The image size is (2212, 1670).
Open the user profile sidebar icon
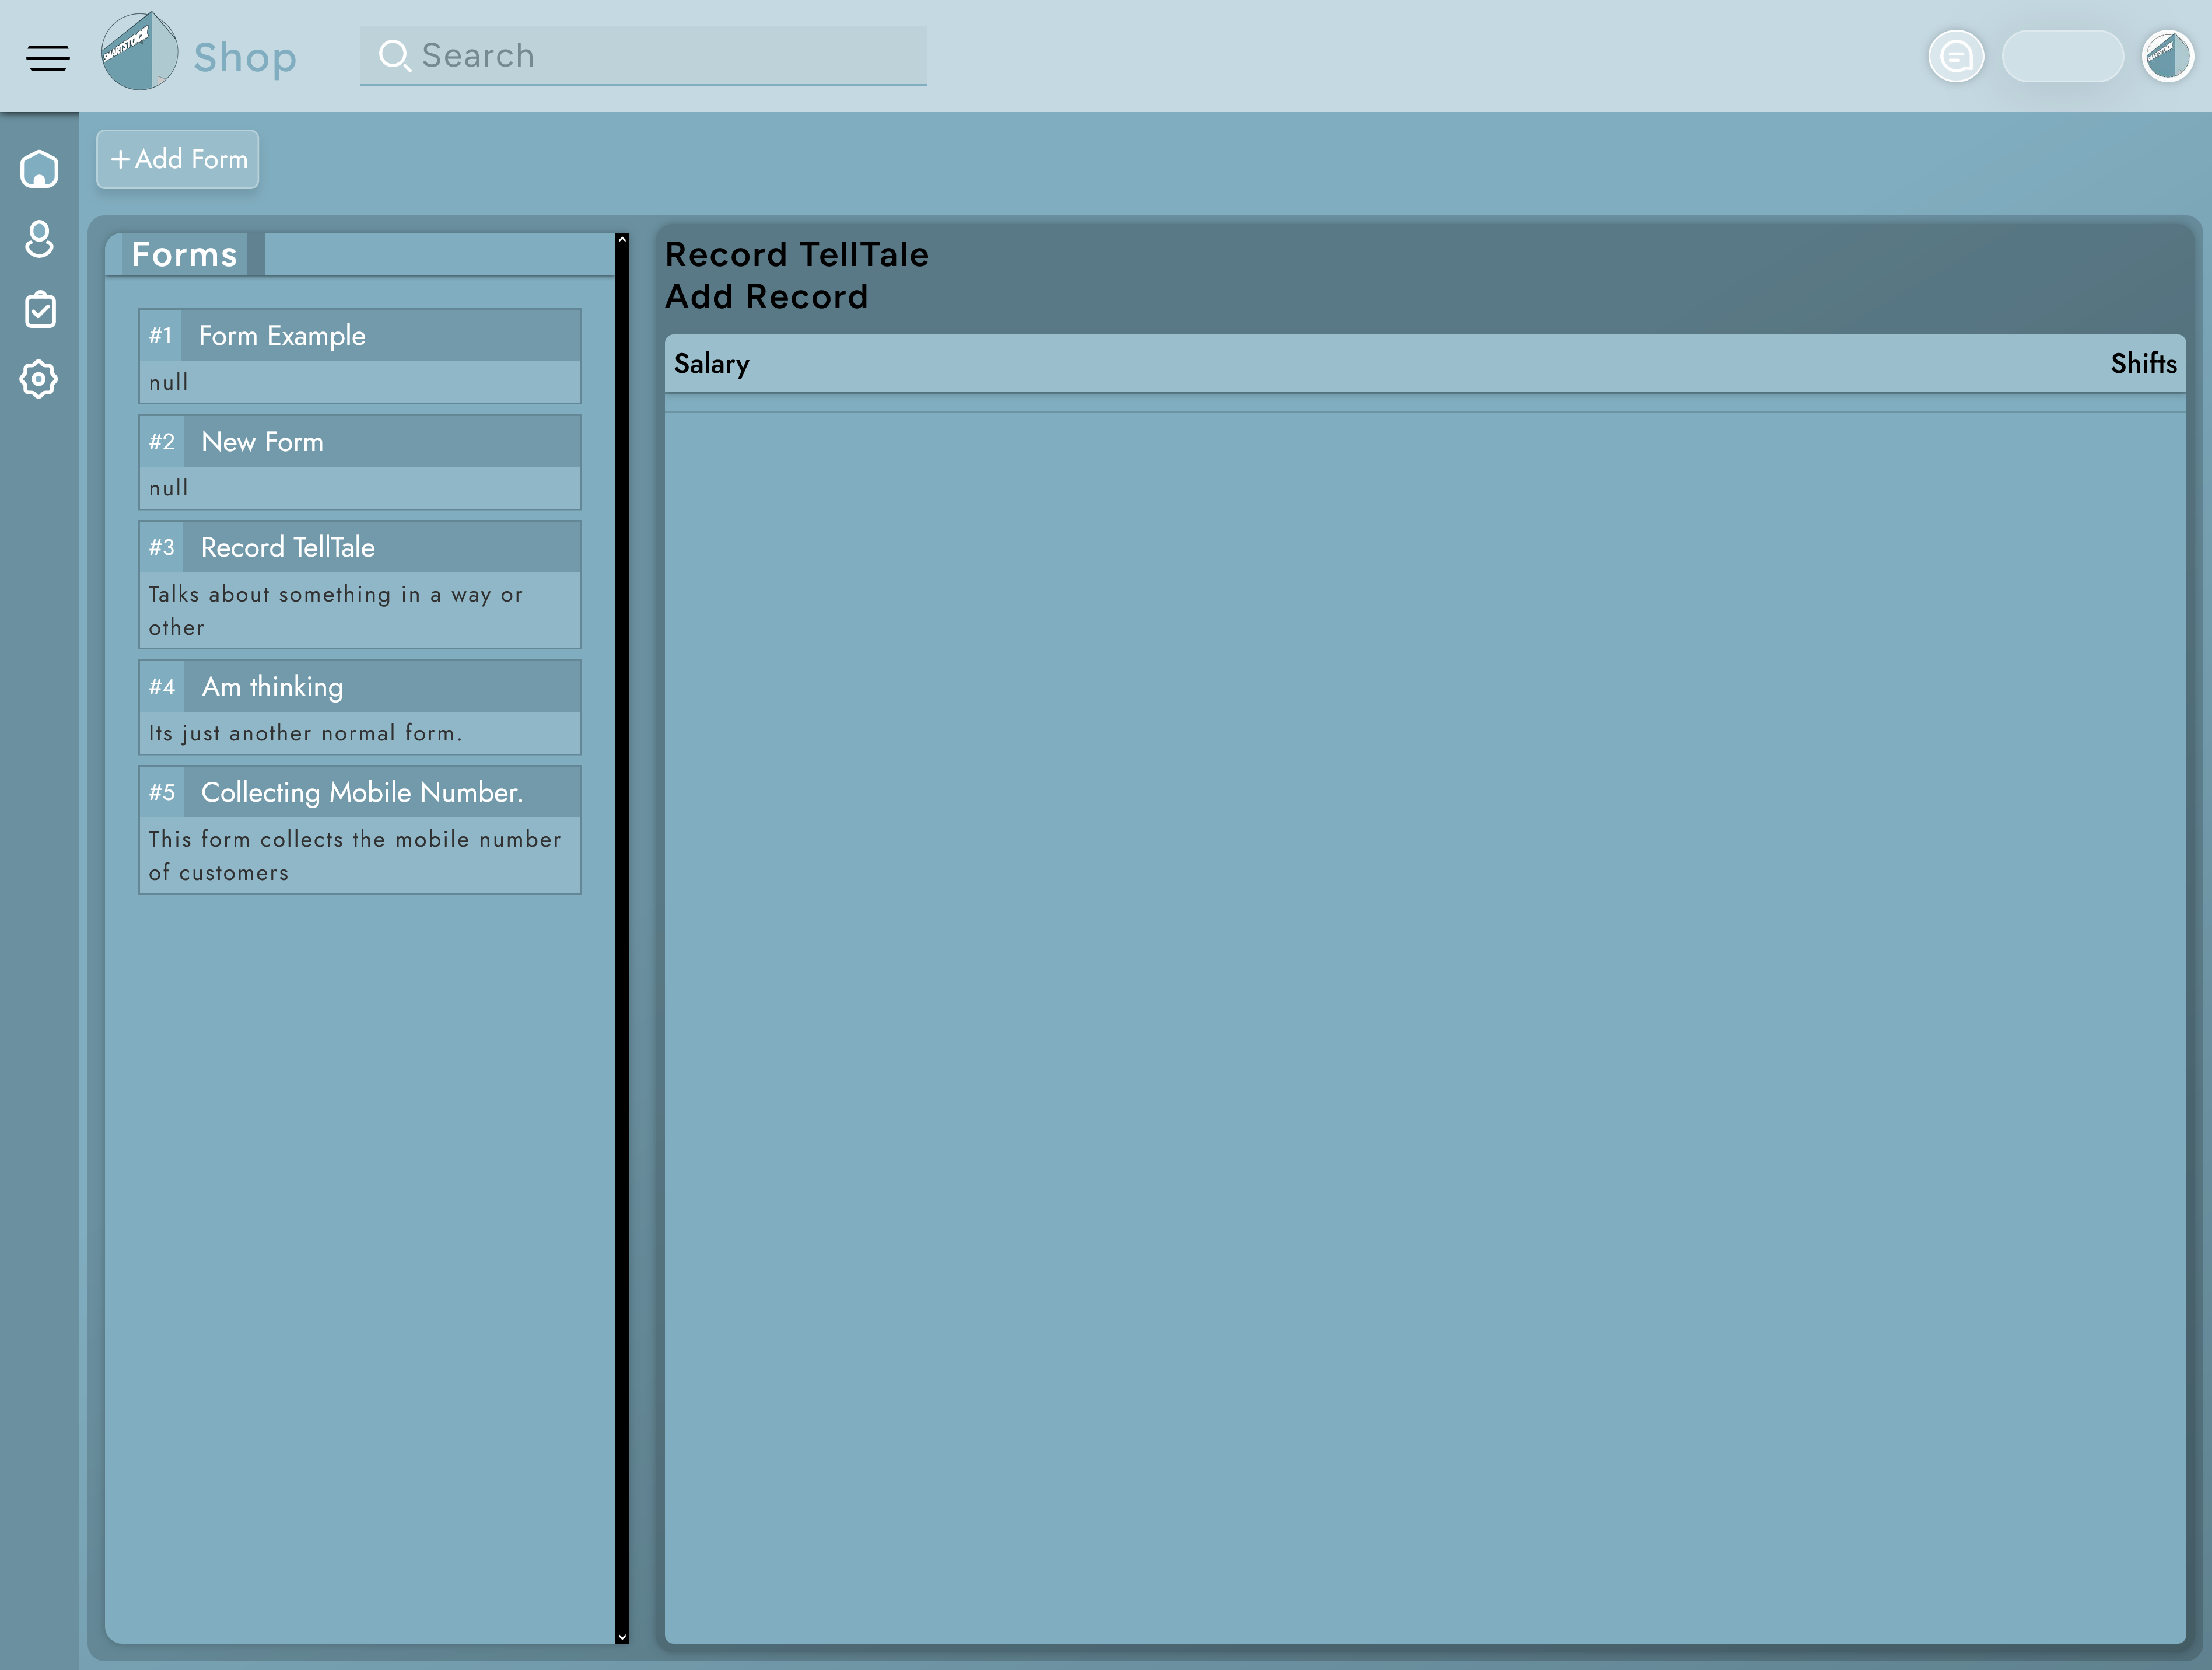[x=39, y=239]
